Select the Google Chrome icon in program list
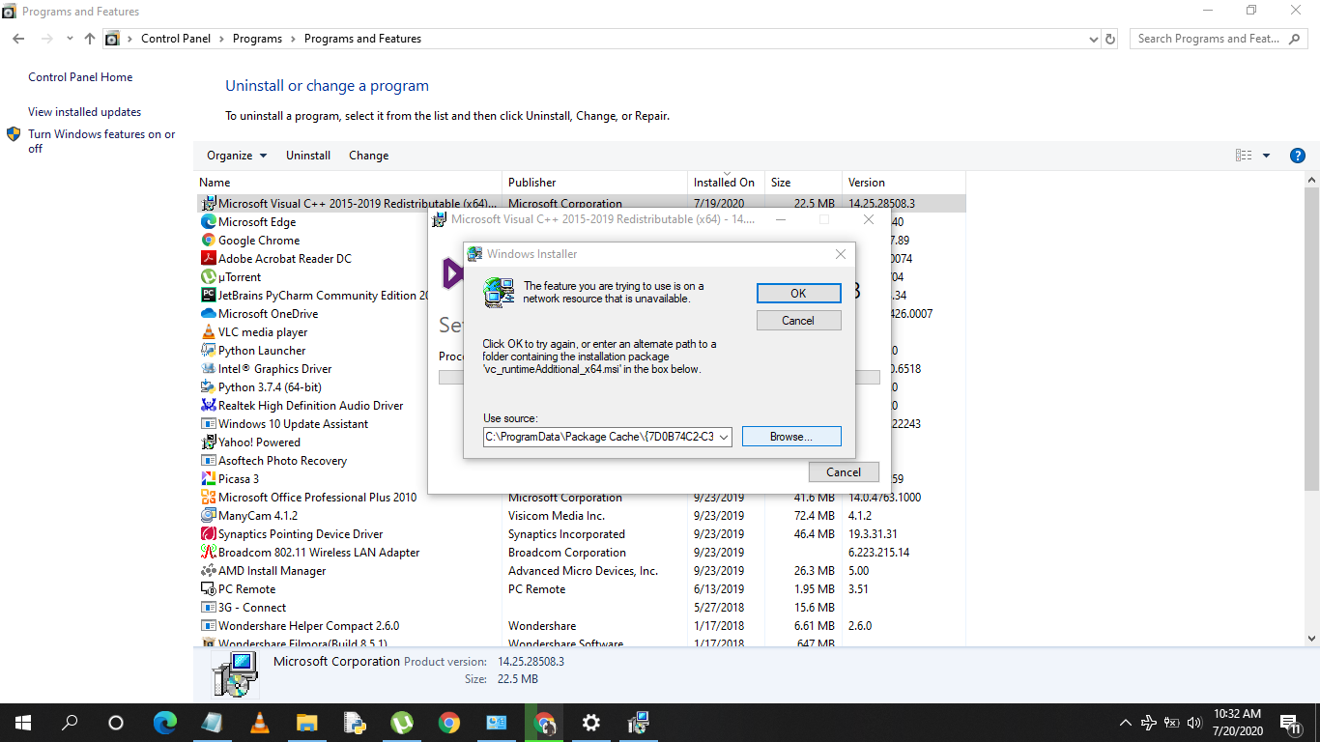Screen dimensions: 1320x742 point(208,241)
